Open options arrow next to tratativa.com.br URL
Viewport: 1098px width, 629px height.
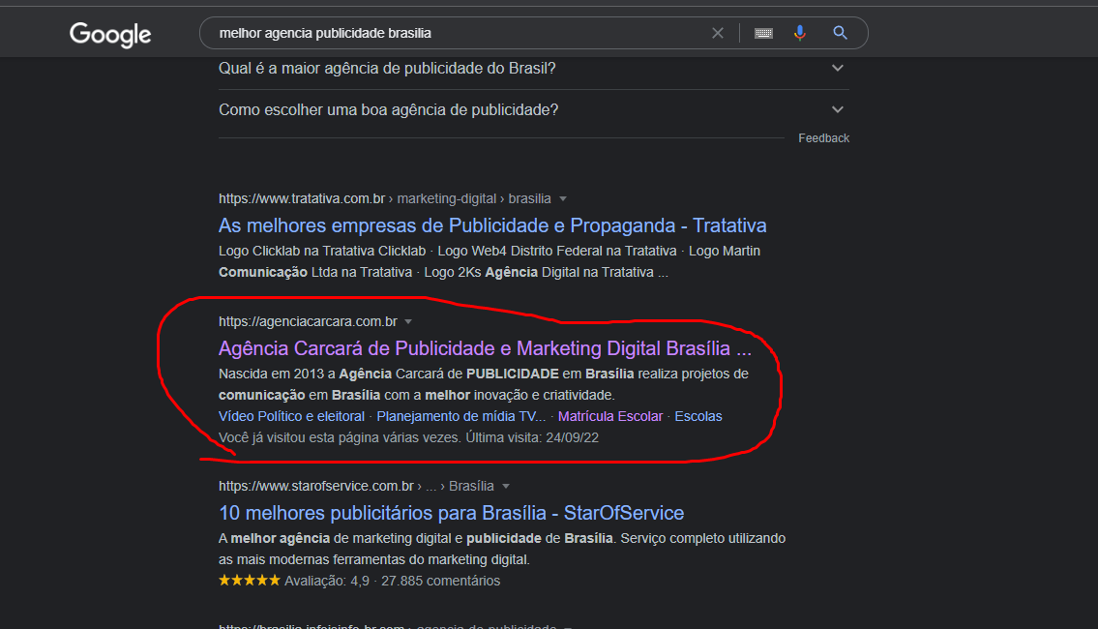pyautogui.click(x=563, y=199)
